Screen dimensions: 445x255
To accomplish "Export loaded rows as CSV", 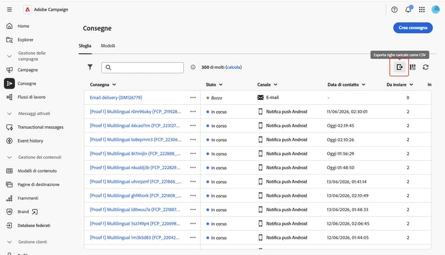I will point(399,67).
